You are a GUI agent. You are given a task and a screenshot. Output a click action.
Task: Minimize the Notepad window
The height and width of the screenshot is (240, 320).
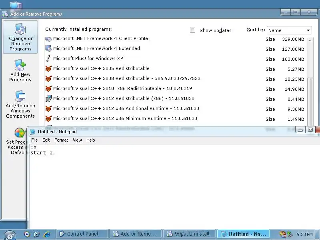tap(300, 130)
